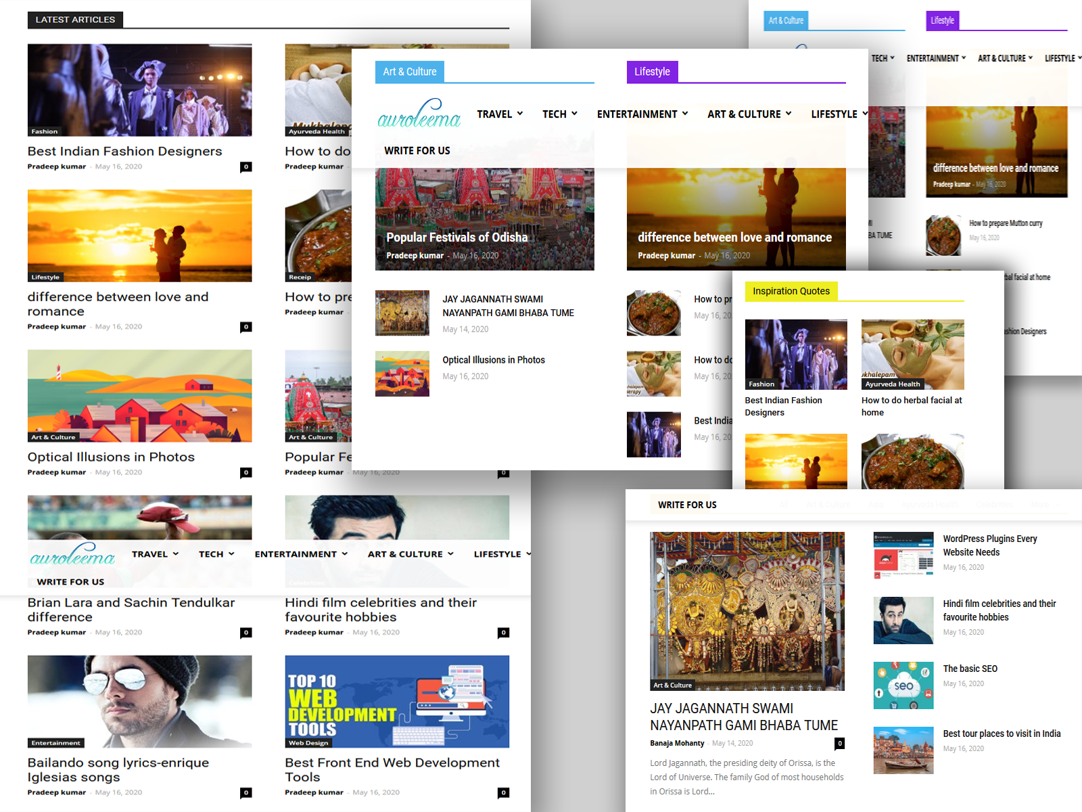
Task: Expand TRAVEL dropdown in the large center header
Action: coord(500,114)
